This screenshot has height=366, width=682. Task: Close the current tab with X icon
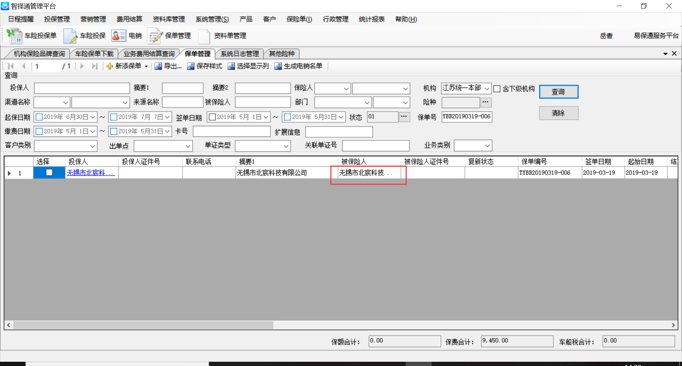click(x=674, y=54)
